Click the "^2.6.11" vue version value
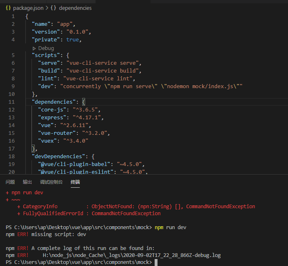The image size is (288, 266). click(x=74, y=125)
